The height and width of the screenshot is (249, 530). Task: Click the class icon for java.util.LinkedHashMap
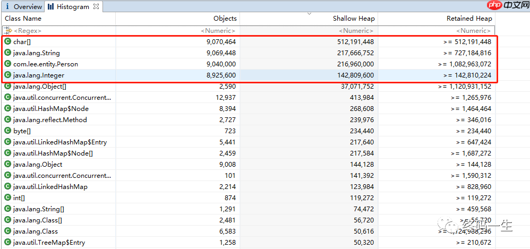point(7,186)
